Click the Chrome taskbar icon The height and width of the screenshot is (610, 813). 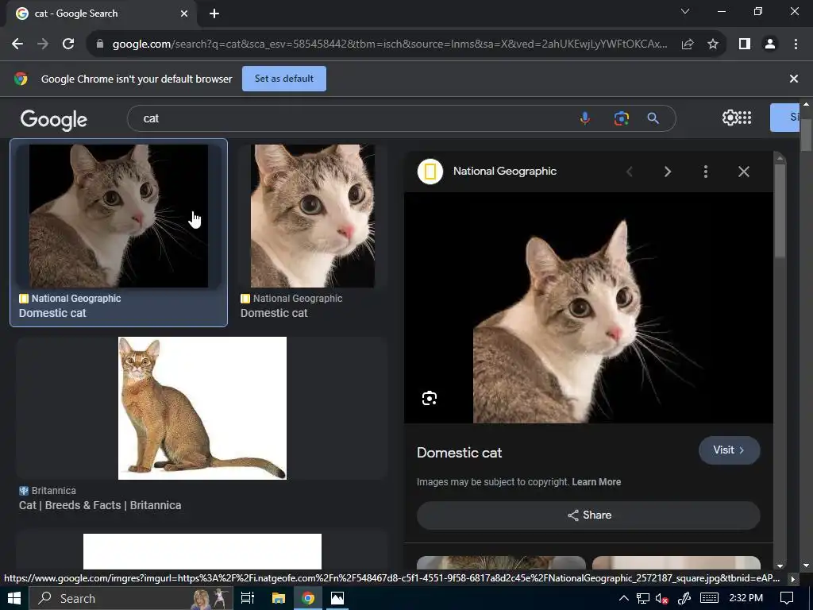coord(308,598)
